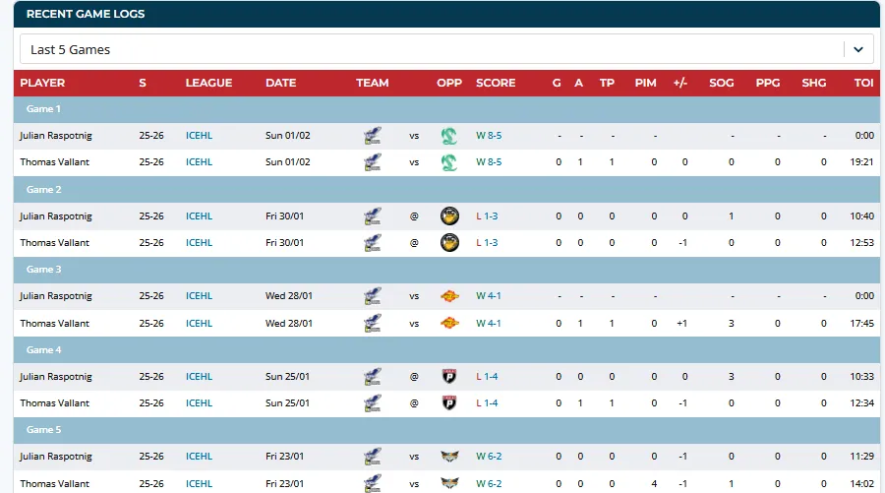Screen dimensions: 885x493
Task: Click team logo in Thomas Vallant's Wed 28/01 row
Action: tap(372, 323)
